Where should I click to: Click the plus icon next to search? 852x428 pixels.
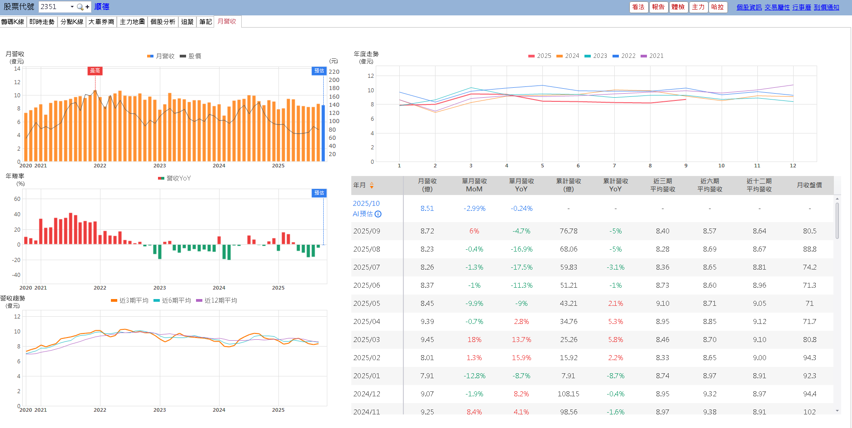87,7
